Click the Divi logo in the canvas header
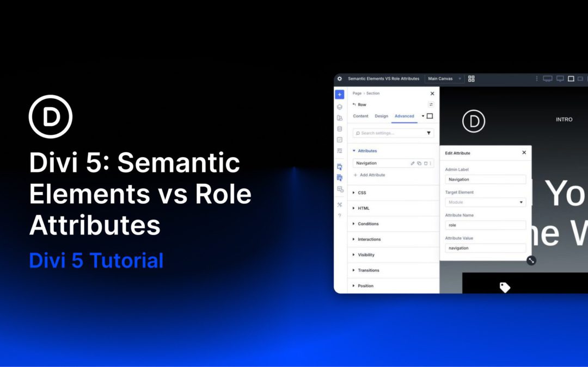Image resolution: width=588 pixels, height=367 pixels. [474, 121]
